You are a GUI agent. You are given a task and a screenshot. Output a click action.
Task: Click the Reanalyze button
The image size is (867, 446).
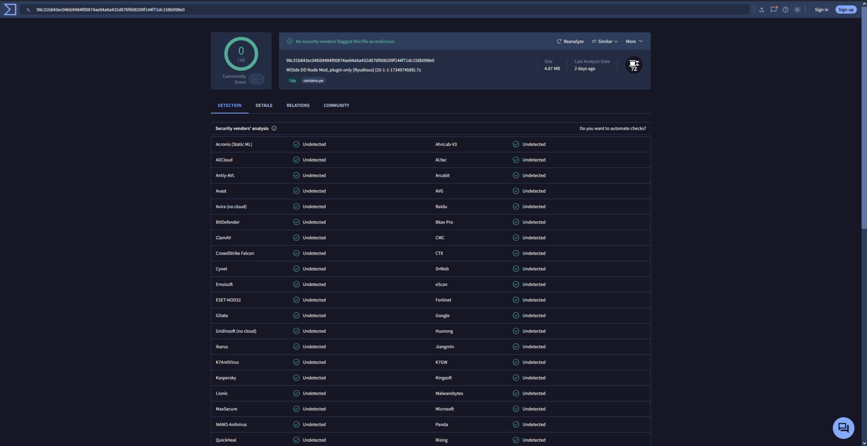coord(570,42)
